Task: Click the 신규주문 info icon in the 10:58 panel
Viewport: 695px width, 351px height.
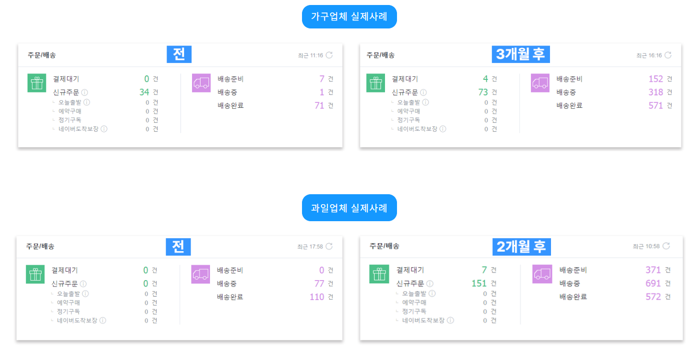Action: pos(430,284)
